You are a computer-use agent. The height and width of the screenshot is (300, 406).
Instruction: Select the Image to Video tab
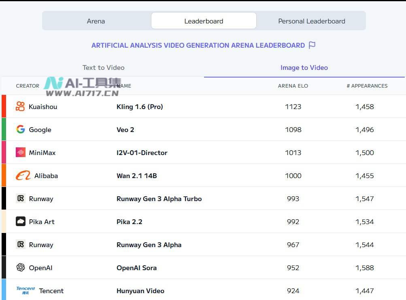click(304, 68)
